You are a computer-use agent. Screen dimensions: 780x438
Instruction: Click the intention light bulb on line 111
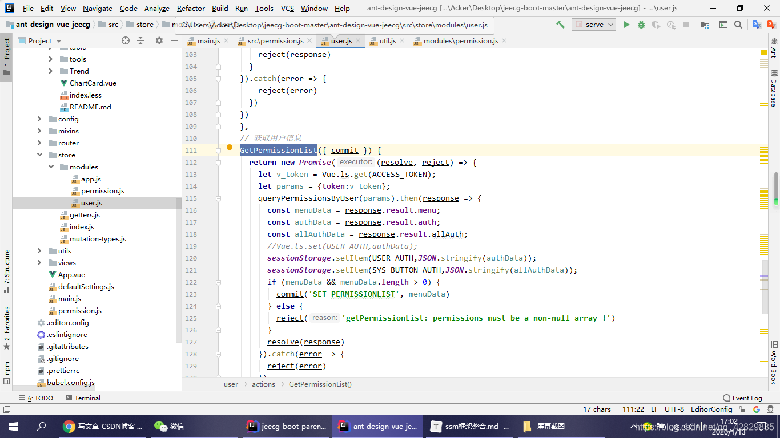tap(230, 149)
